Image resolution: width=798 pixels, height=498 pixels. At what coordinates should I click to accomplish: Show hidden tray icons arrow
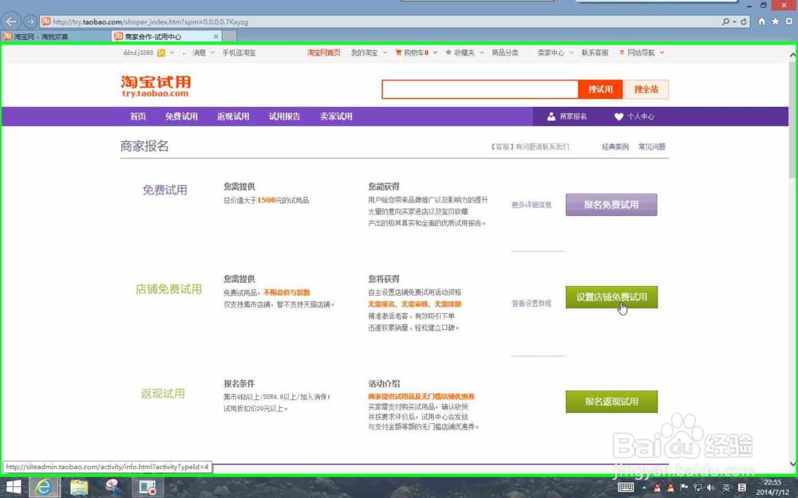point(644,488)
